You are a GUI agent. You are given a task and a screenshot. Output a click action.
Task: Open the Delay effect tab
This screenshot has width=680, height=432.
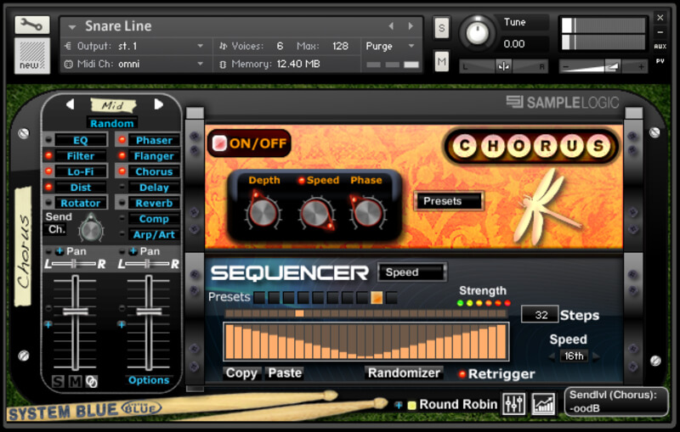click(x=154, y=188)
